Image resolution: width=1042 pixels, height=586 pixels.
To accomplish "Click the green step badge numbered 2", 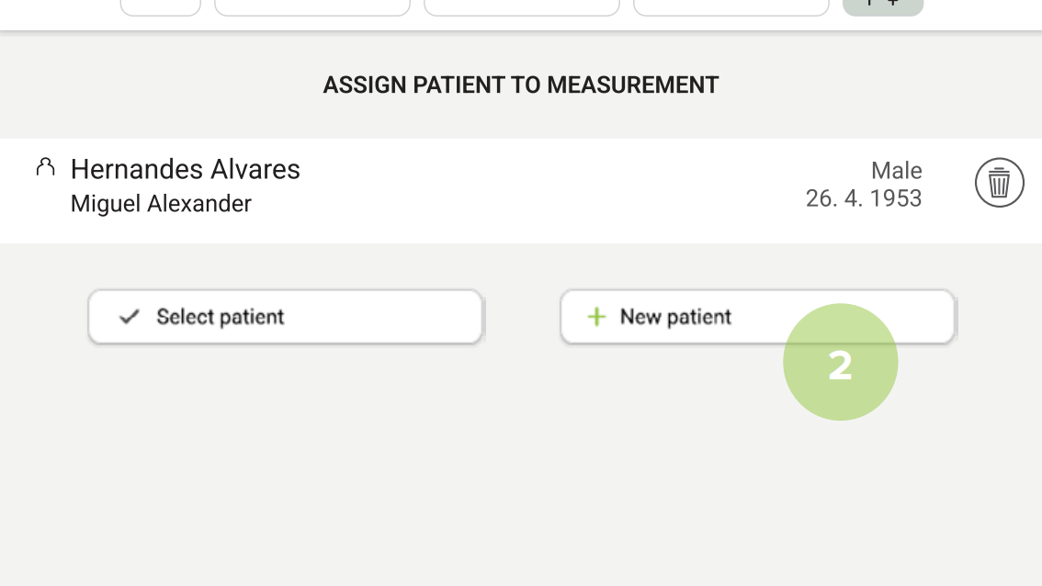I will point(840,362).
